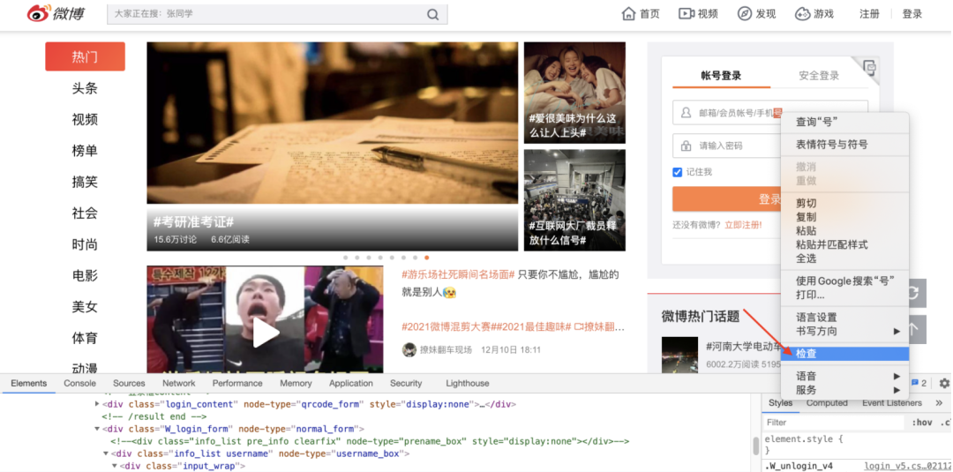Open the Security tab
953x472 pixels.
pyautogui.click(x=406, y=383)
